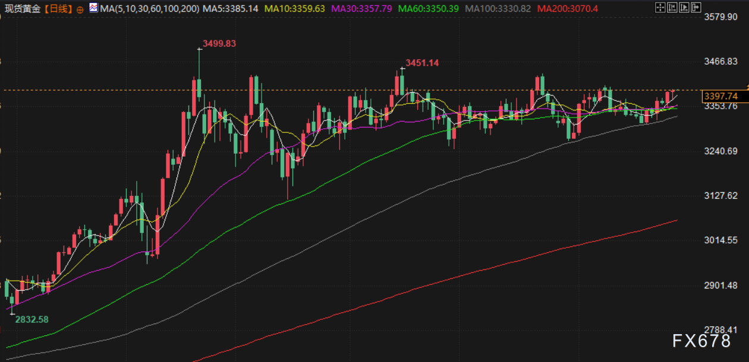Select the yellow MA10:3359.63 legend label
Screen dimensions: 749x362
(295, 9)
